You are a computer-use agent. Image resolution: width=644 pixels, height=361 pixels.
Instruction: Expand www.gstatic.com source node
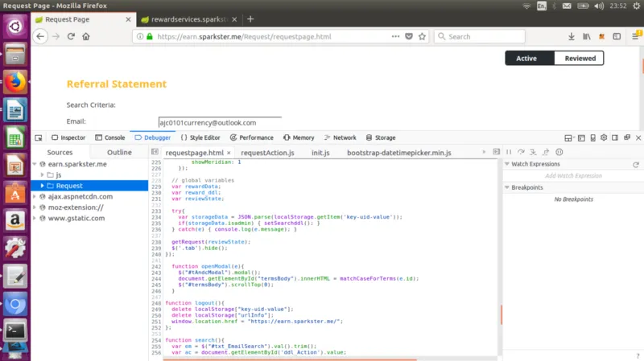point(35,218)
